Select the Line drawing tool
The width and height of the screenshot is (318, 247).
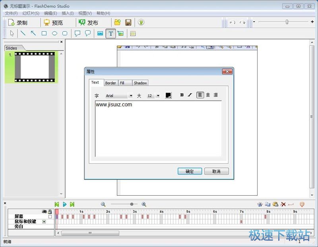click(23, 33)
